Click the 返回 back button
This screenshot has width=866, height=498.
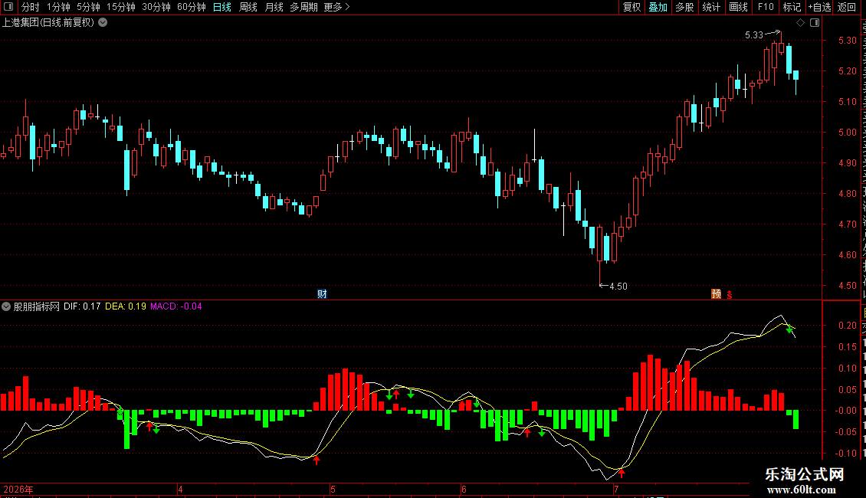847,7
